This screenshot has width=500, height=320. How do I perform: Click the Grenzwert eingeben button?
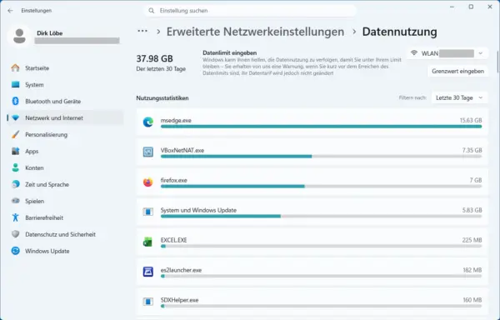pos(457,71)
